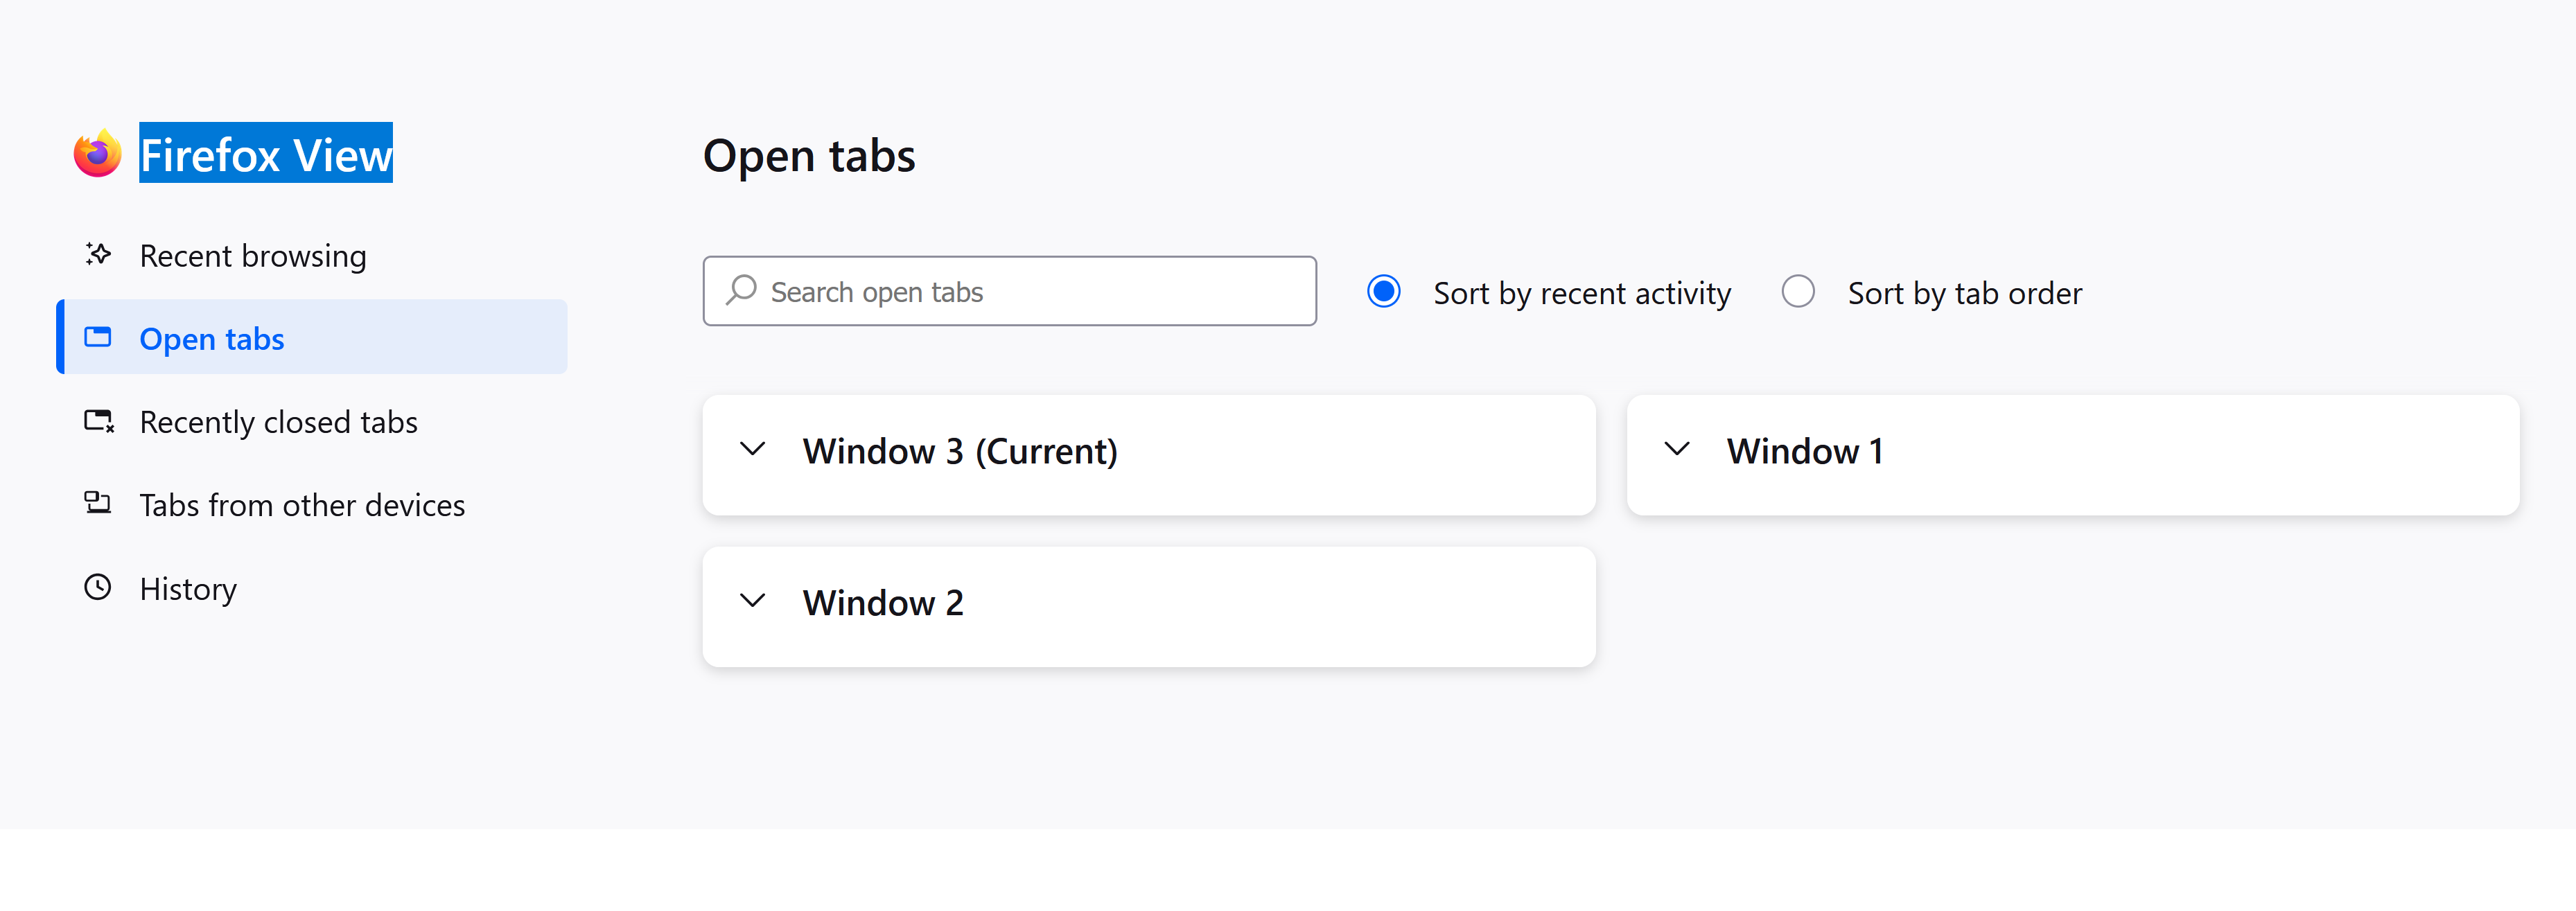Open Tabs from other devices
This screenshot has height=911, width=2576.
[302, 505]
